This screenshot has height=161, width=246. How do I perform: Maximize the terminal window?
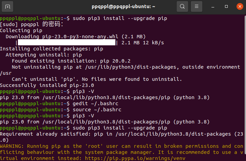(226, 6)
